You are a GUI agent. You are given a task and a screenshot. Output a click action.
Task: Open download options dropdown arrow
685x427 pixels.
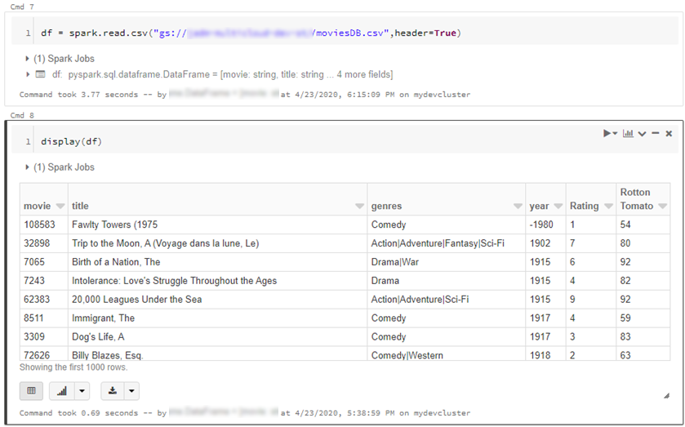click(131, 391)
